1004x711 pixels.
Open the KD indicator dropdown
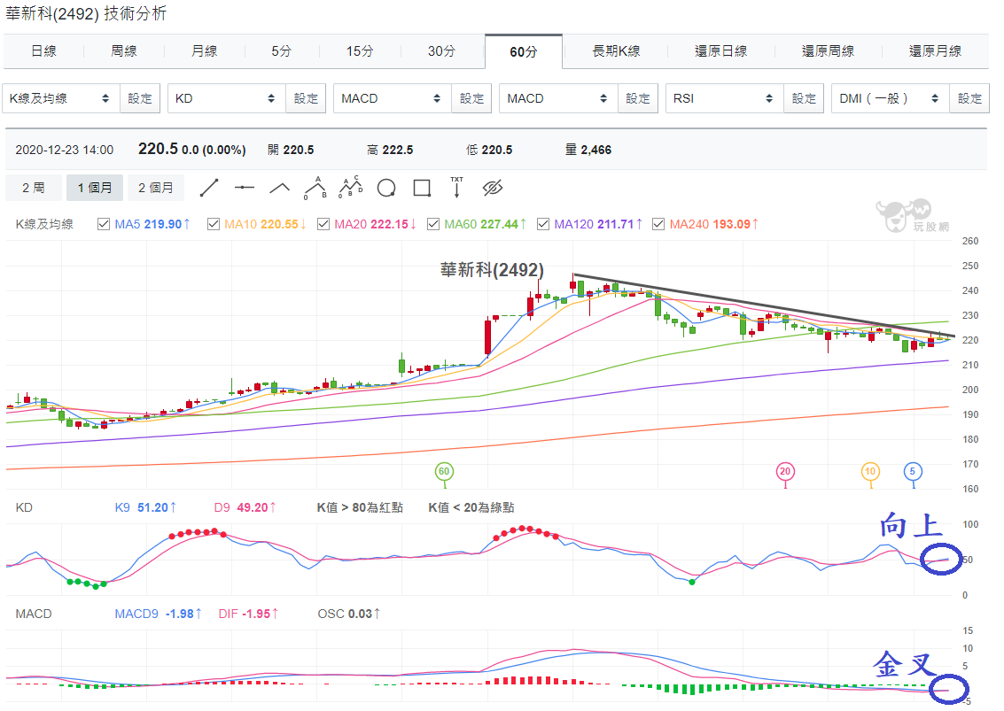pyautogui.click(x=227, y=98)
